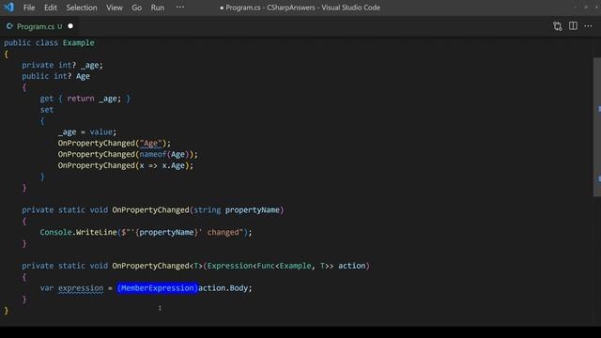
Task: Click the 'set' accessor keyword
Action: (x=47, y=110)
